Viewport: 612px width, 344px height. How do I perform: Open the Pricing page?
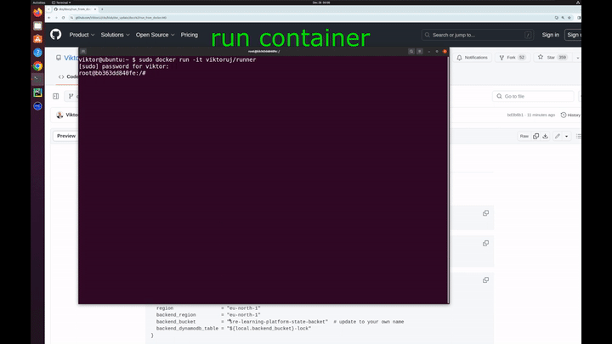pos(190,35)
